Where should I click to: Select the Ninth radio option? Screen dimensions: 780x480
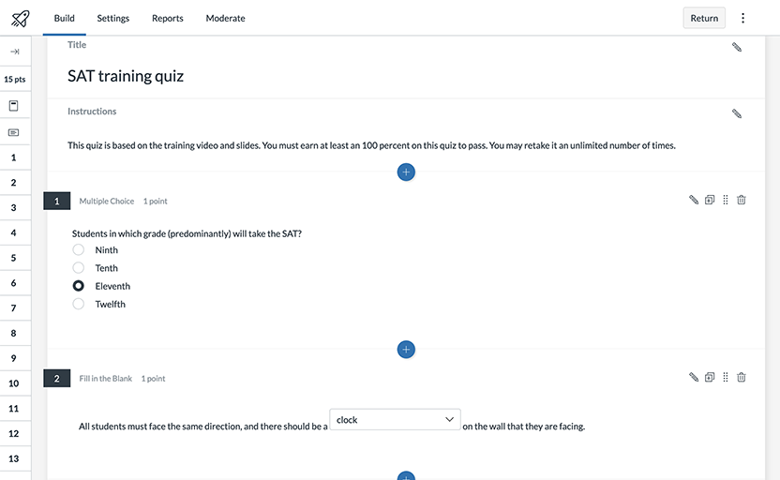[x=79, y=250]
